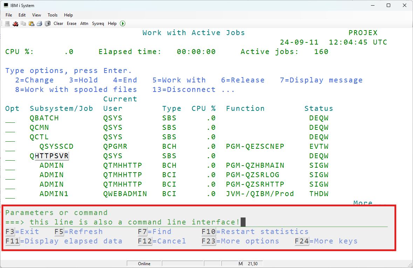Click the green play macro icon

[x=123, y=24]
